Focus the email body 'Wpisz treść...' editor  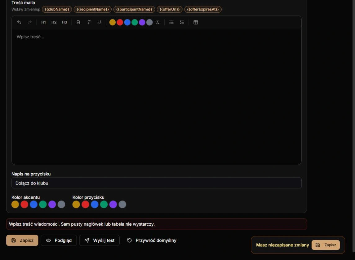click(x=157, y=97)
